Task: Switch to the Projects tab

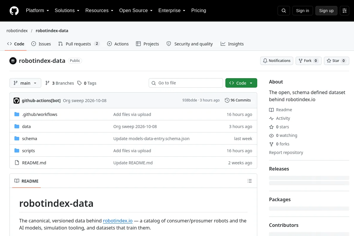Action: pyautogui.click(x=147, y=44)
